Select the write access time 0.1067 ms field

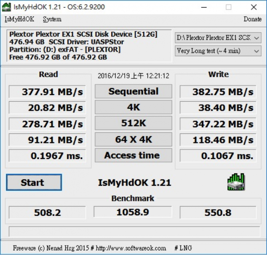tap(218, 156)
